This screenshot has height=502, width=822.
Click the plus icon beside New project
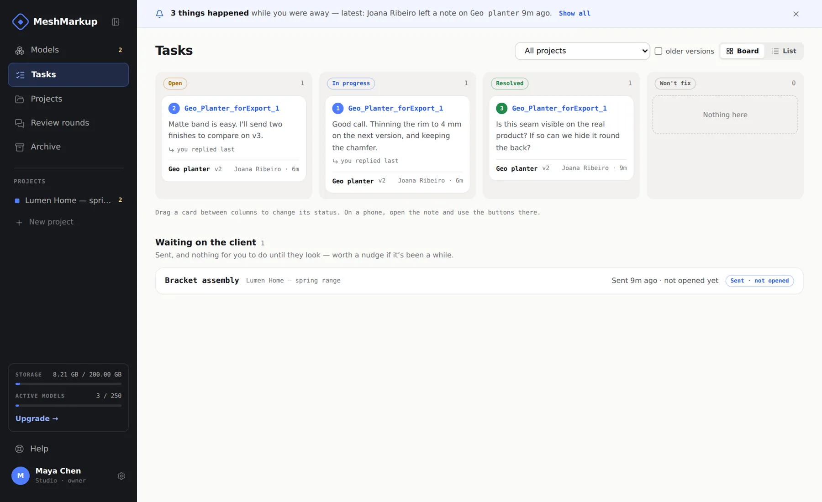click(x=19, y=222)
